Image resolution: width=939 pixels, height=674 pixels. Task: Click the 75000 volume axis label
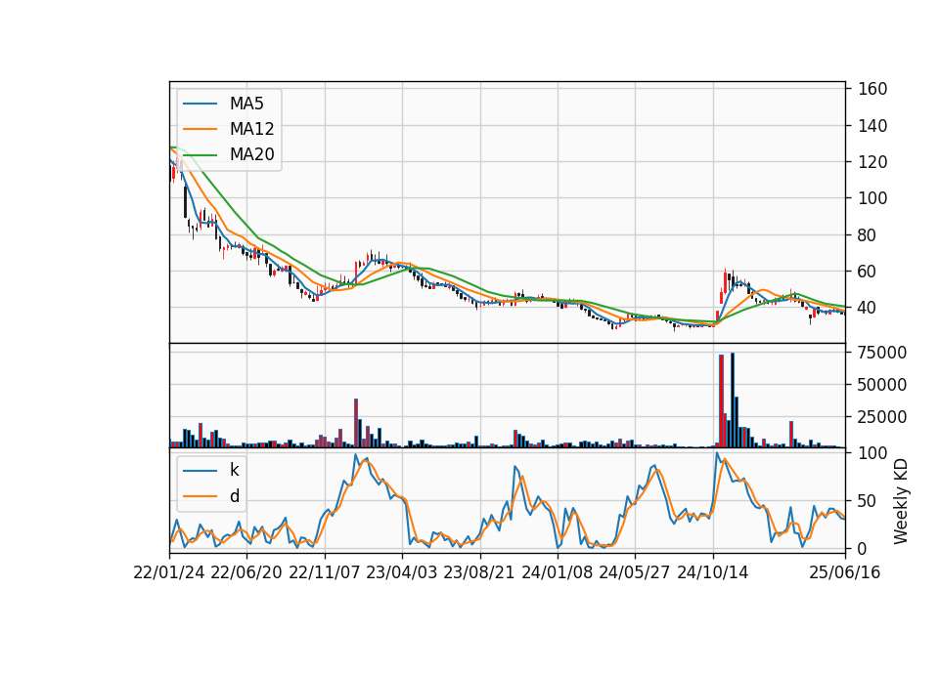(882, 353)
